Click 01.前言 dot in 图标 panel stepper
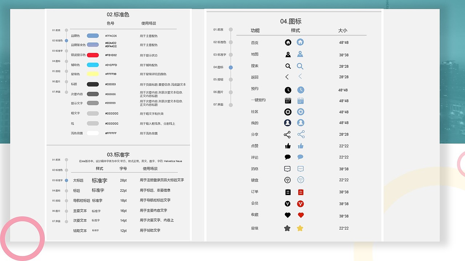Screen dimensions: 465x261 pos(231,30)
